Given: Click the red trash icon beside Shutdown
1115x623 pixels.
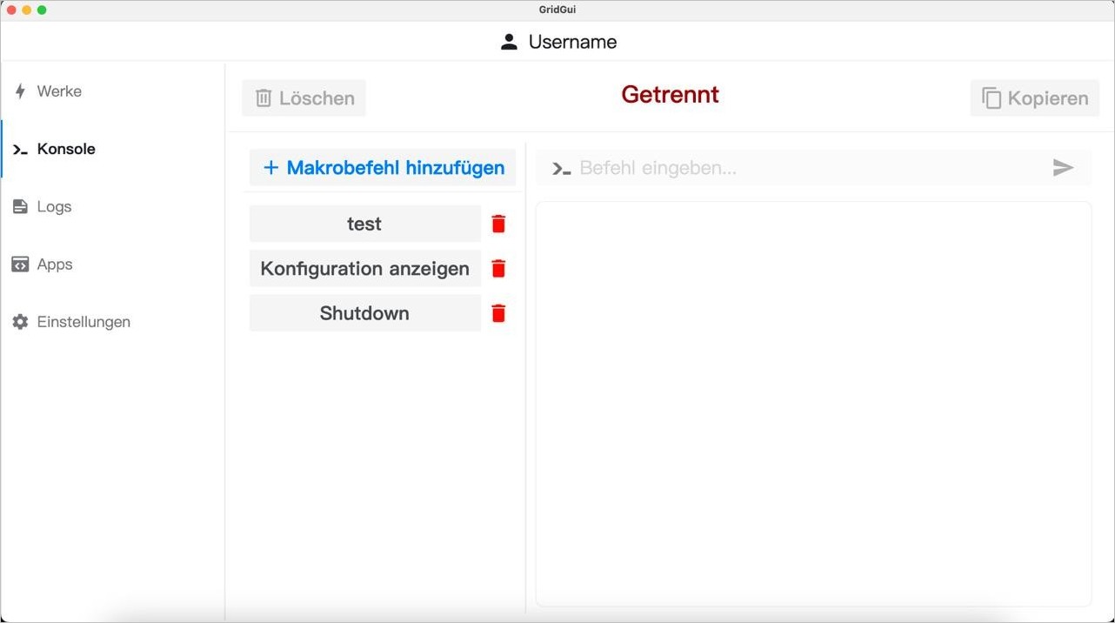Looking at the screenshot, I should (x=498, y=313).
